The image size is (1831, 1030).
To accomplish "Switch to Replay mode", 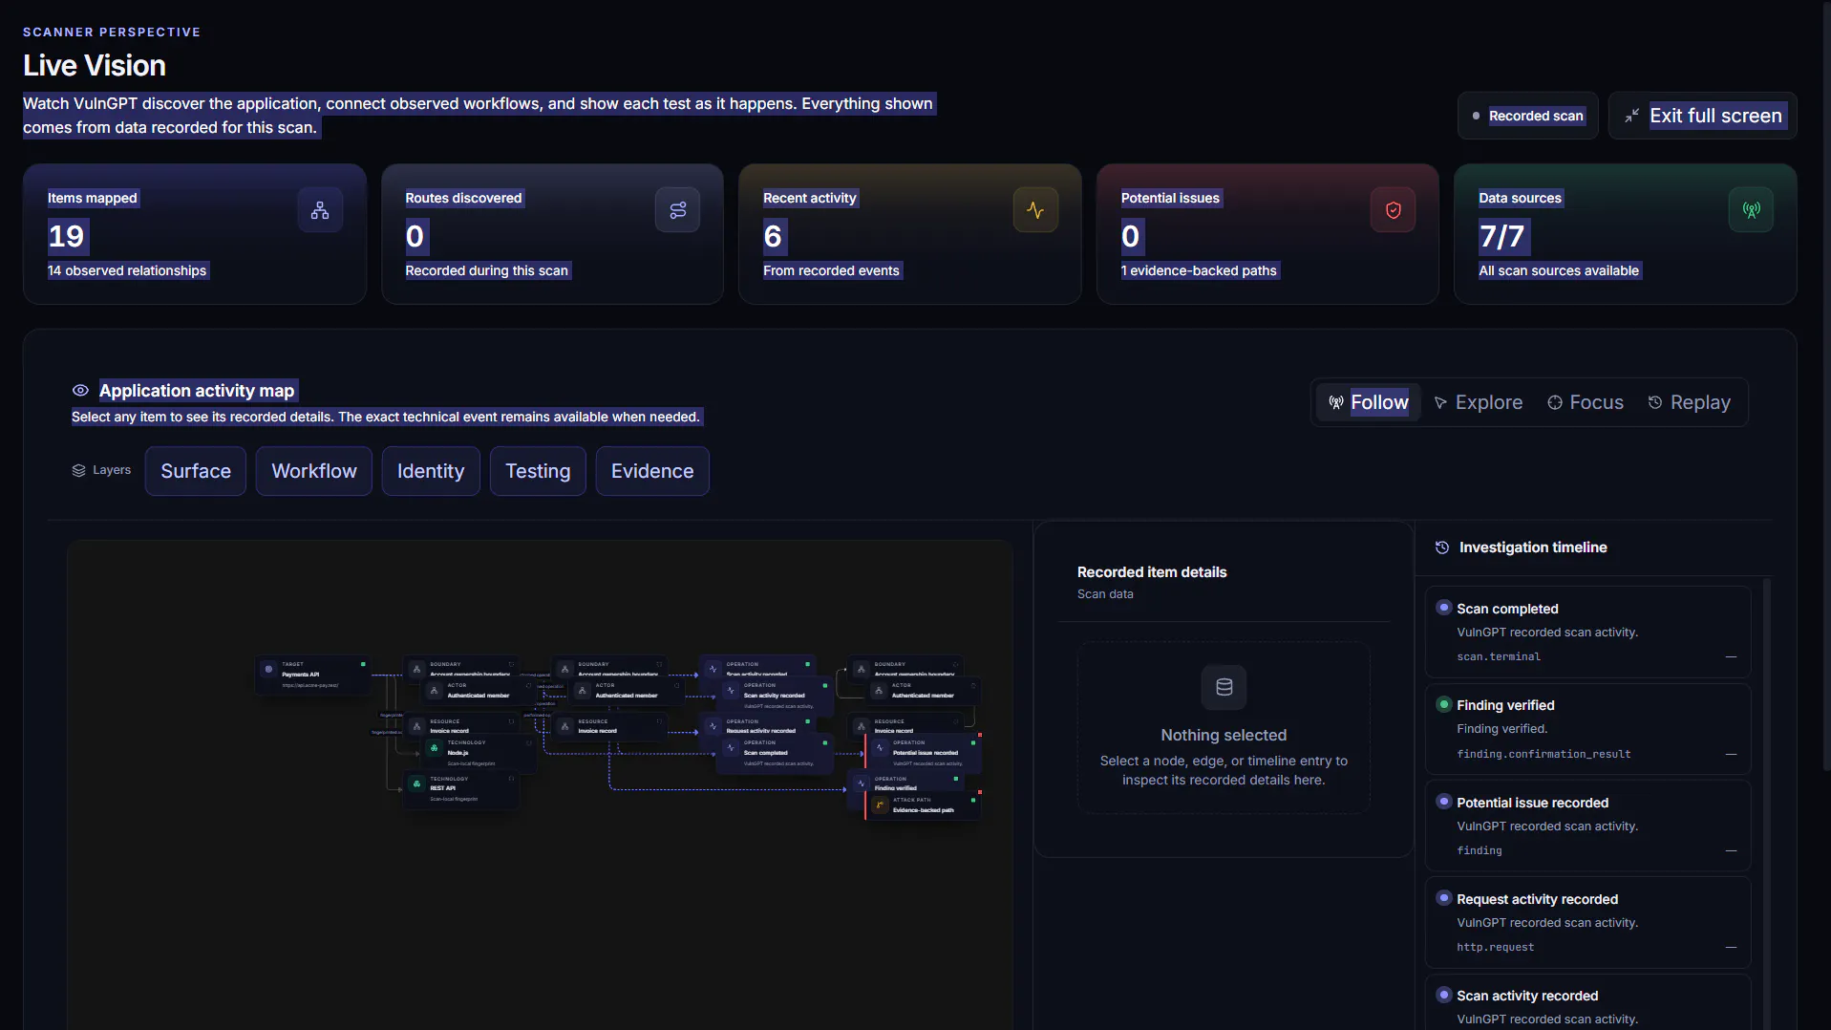I will 1690,402.
